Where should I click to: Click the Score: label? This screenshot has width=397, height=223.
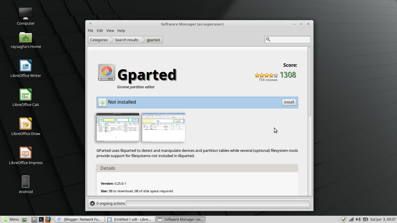pyautogui.click(x=290, y=65)
